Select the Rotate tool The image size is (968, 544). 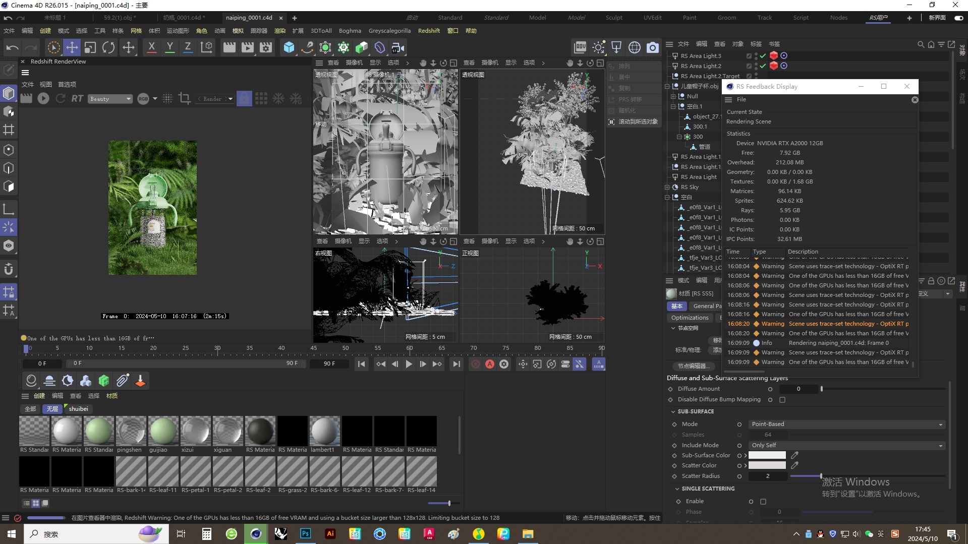(x=108, y=47)
